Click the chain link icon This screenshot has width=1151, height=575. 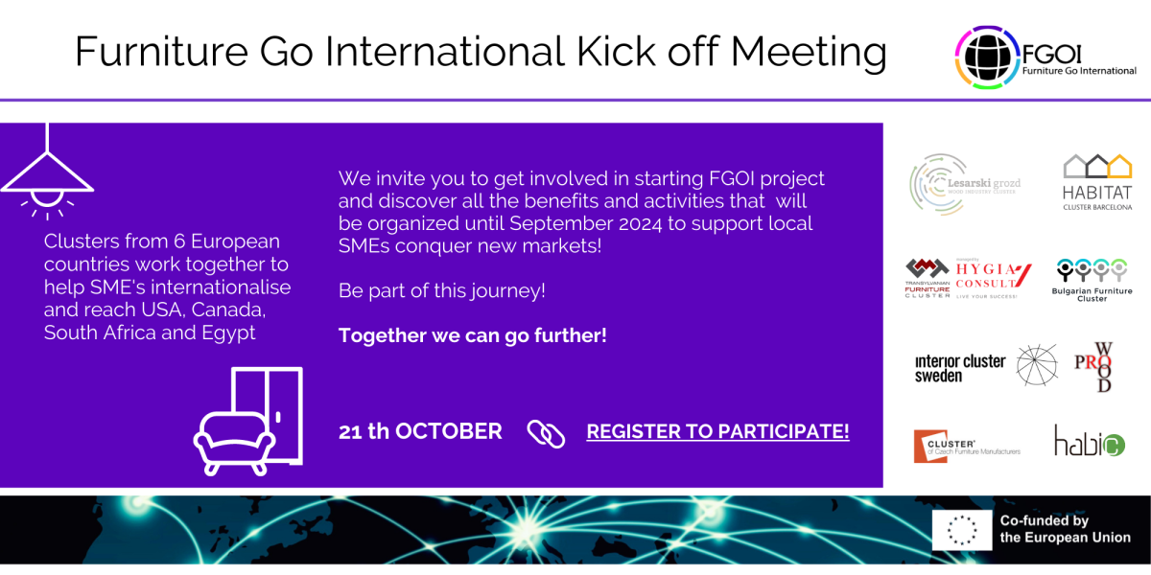(547, 432)
